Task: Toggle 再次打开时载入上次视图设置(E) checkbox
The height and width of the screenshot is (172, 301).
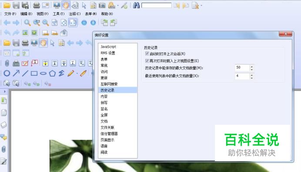Action: pyautogui.click(x=147, y=61)
